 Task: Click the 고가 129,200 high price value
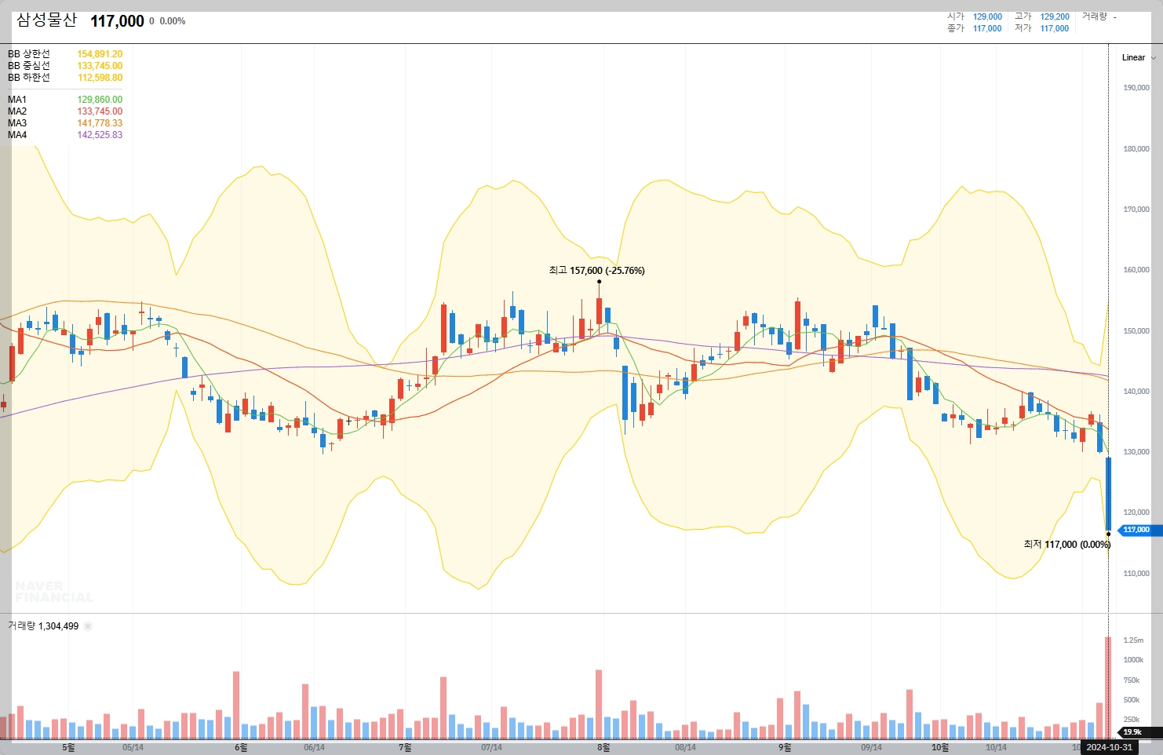(1055, 16)
